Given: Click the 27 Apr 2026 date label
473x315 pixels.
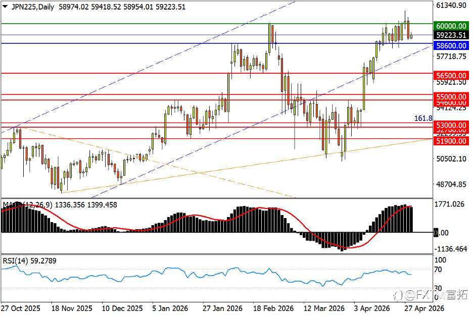Looking at the screenshot, I should point(424,308).
